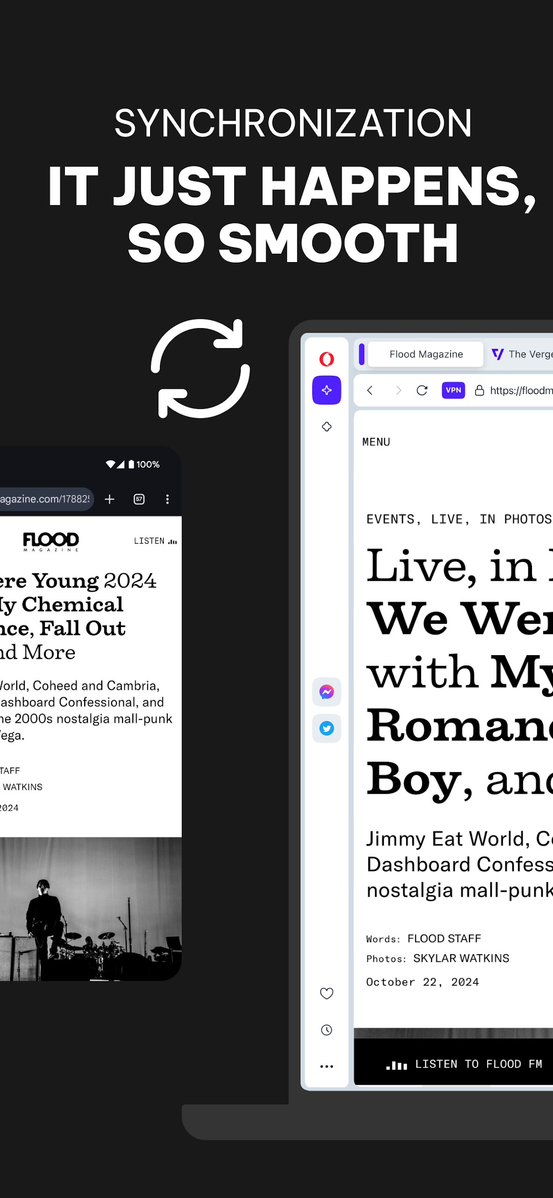Open Messenger from the sidebar

click(x=326, y=691)
